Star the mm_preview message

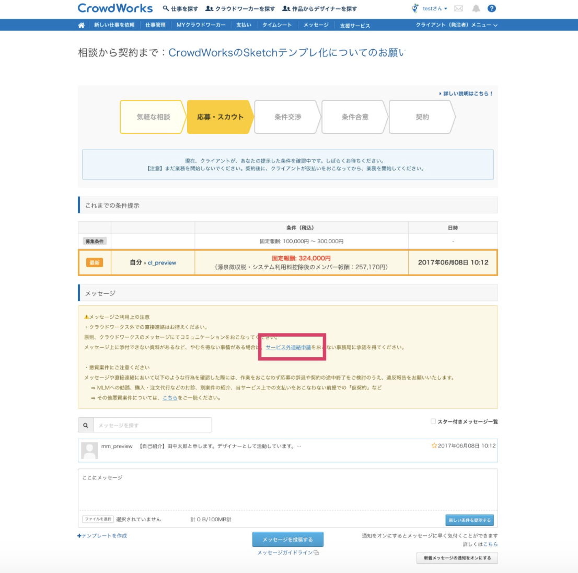click(x=434, y=446)
